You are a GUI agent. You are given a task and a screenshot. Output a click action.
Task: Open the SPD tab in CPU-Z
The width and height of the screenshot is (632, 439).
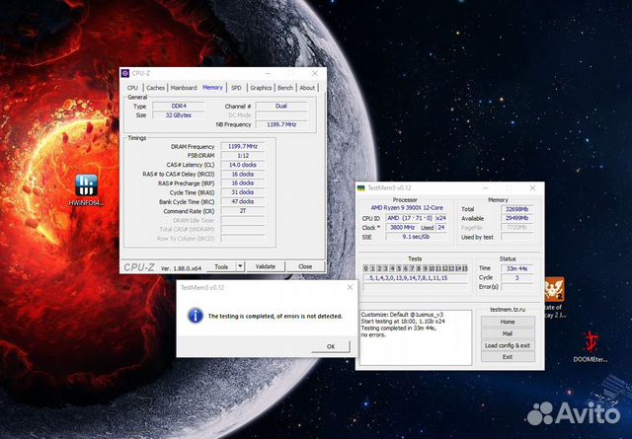(x=236, y=88)
